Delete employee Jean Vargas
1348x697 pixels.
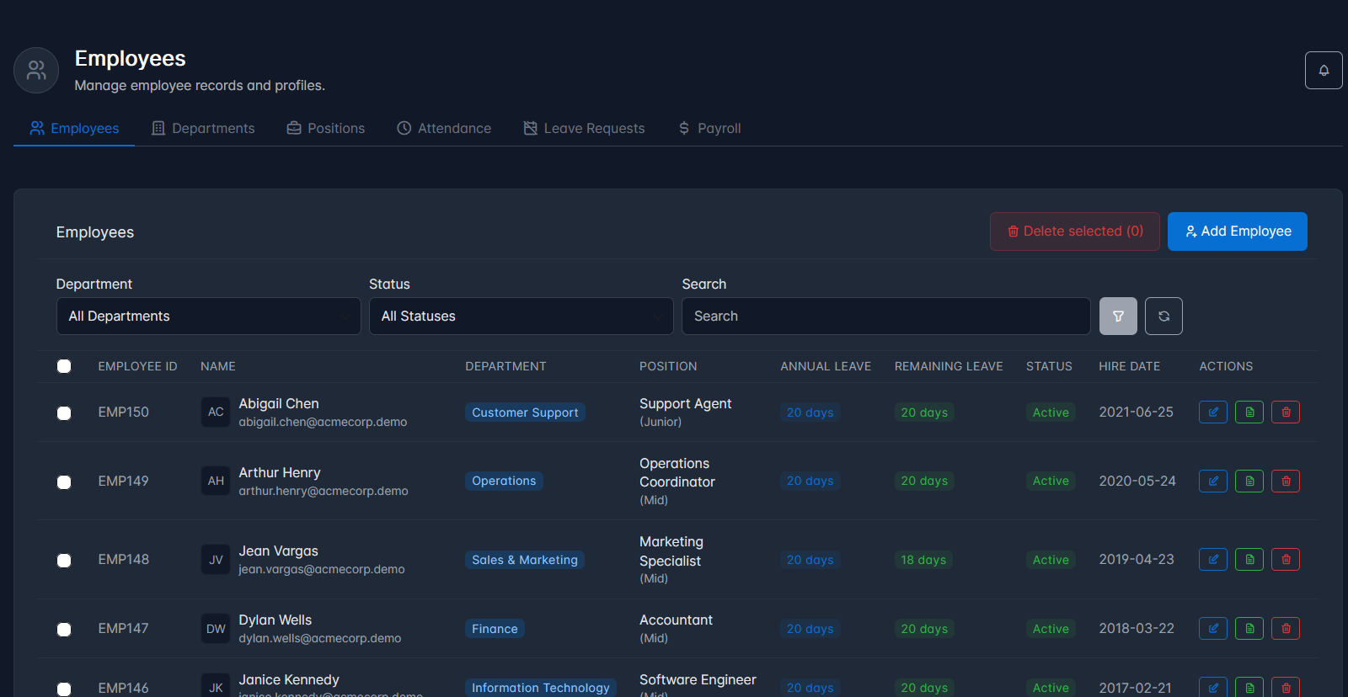point(1286,560)
